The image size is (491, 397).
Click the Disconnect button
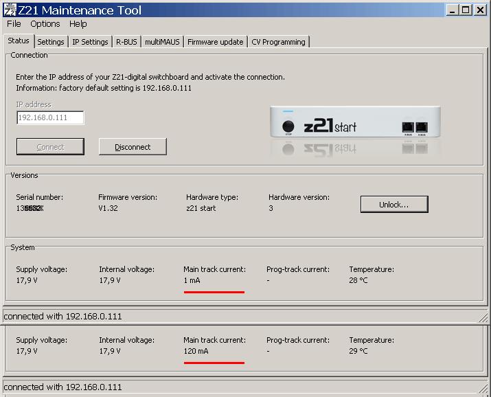[133, 147]
